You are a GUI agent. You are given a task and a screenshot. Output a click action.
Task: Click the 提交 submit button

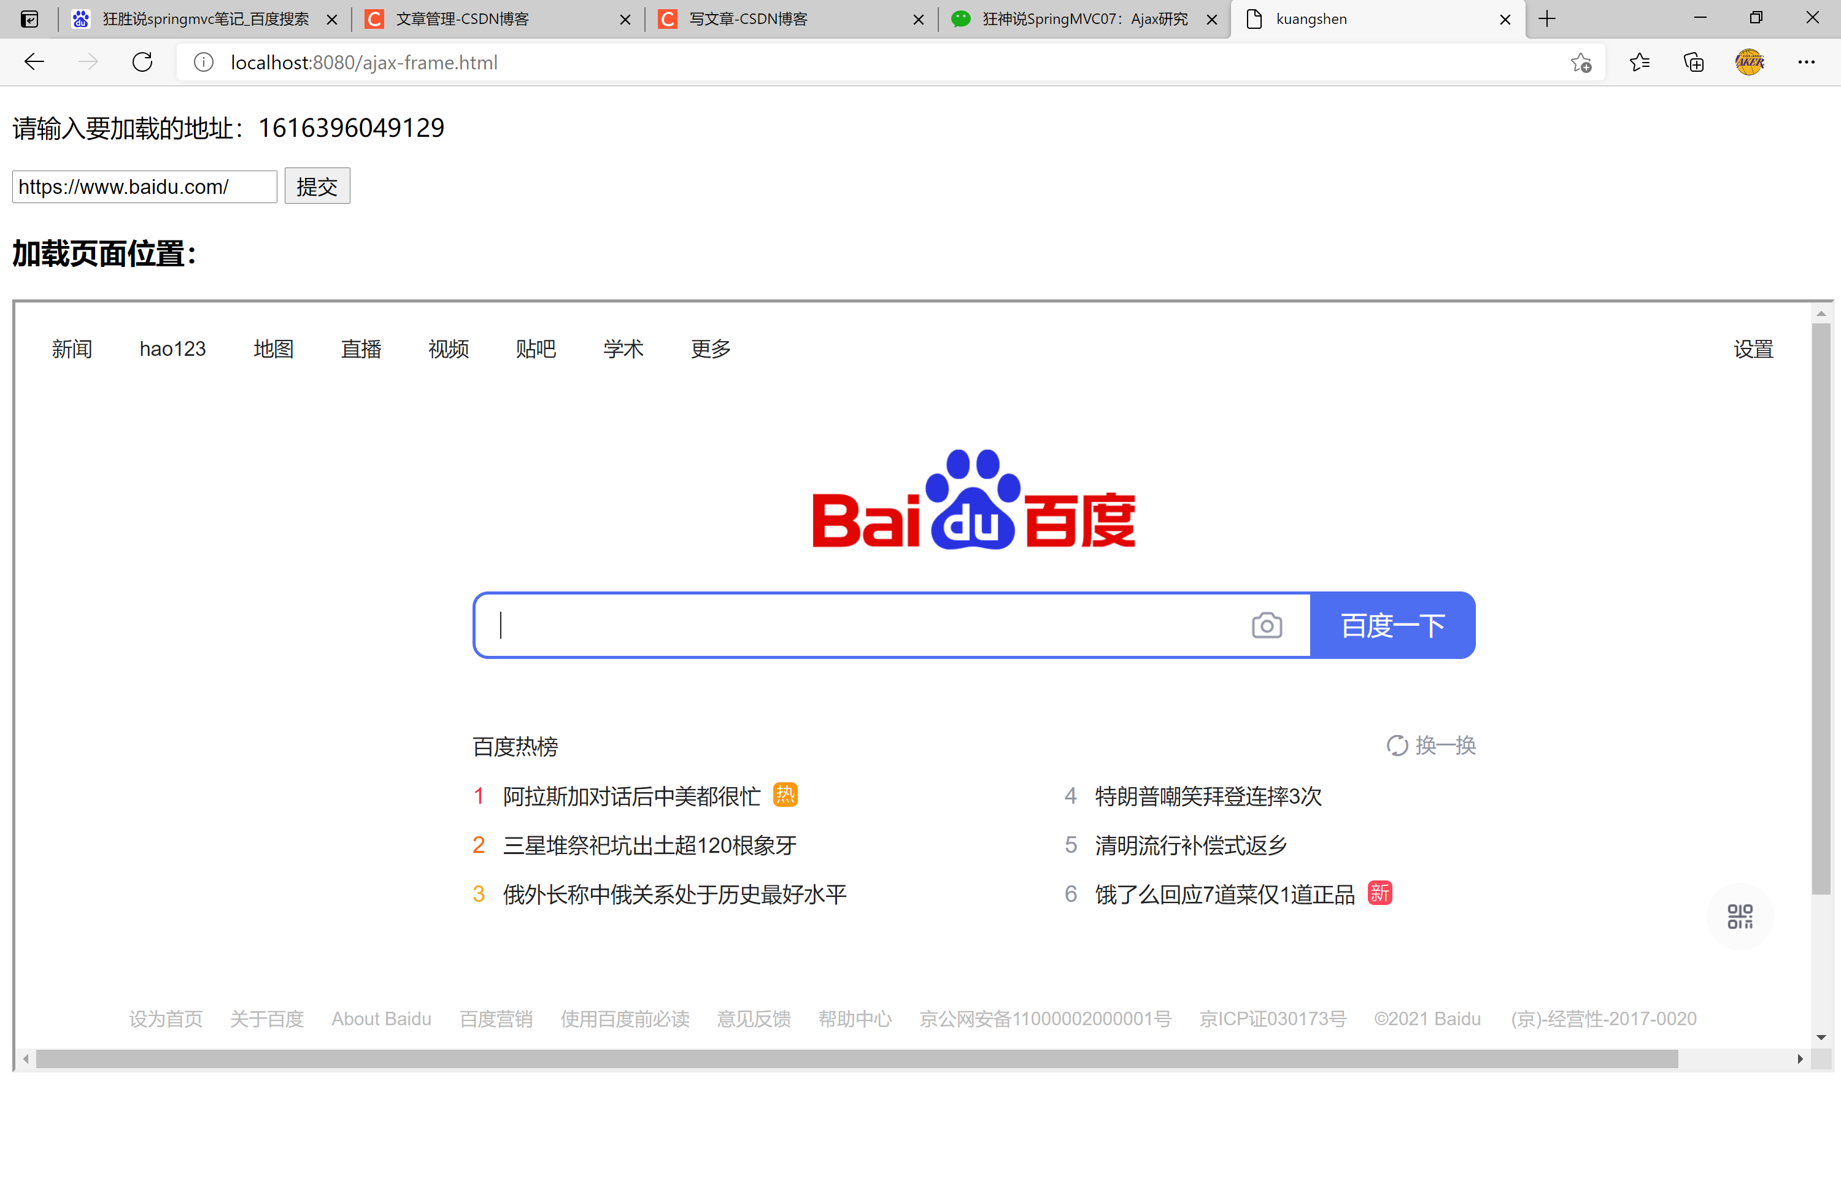pyautogui.click(x=317, y=186)
